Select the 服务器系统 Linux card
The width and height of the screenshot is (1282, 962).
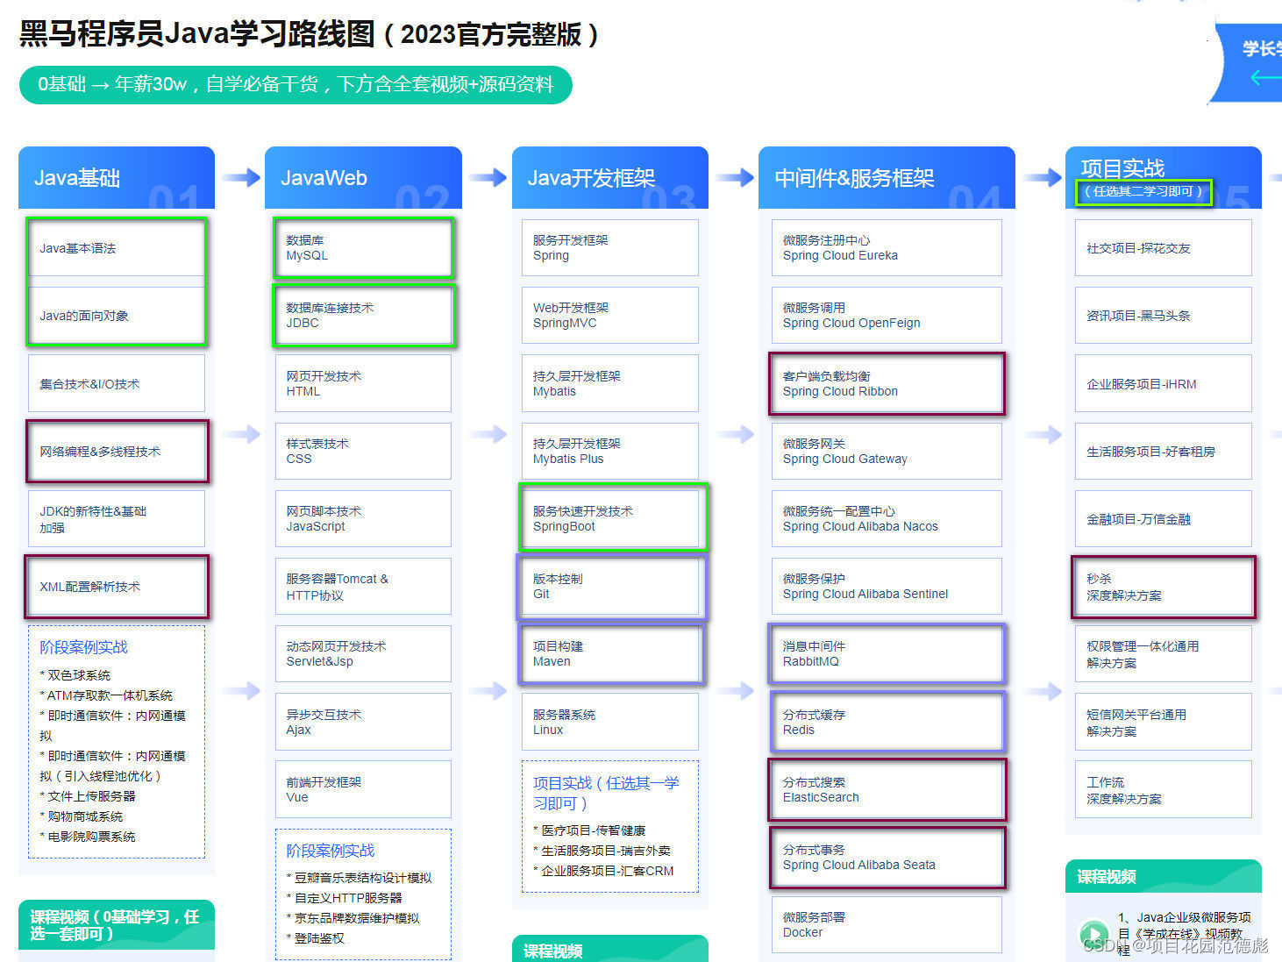(610, 721)
